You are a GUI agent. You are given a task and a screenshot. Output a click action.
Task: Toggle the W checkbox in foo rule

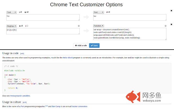pyautogui.click(x=28, y=12)
